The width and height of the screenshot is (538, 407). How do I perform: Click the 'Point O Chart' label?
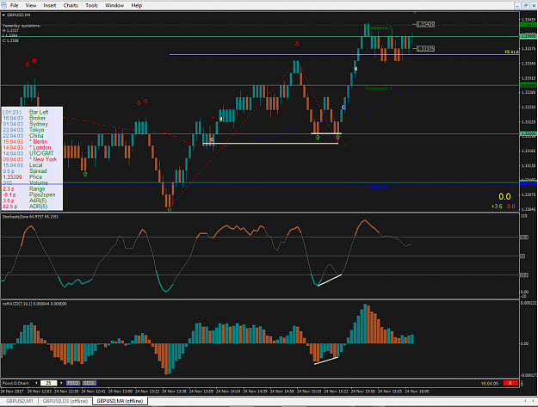15,383
